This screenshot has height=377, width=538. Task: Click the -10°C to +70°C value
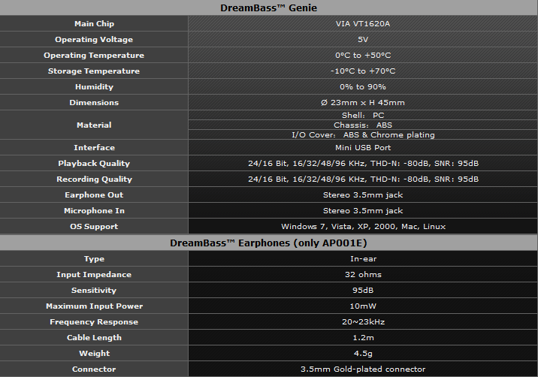pyautogui.click(x=363, y=71)
